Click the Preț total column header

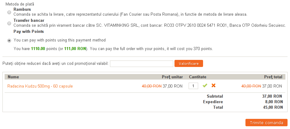point(273,77)
